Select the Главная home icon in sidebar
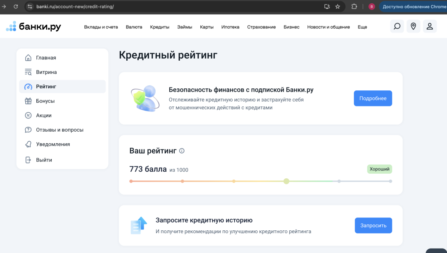 coord(28,58)
